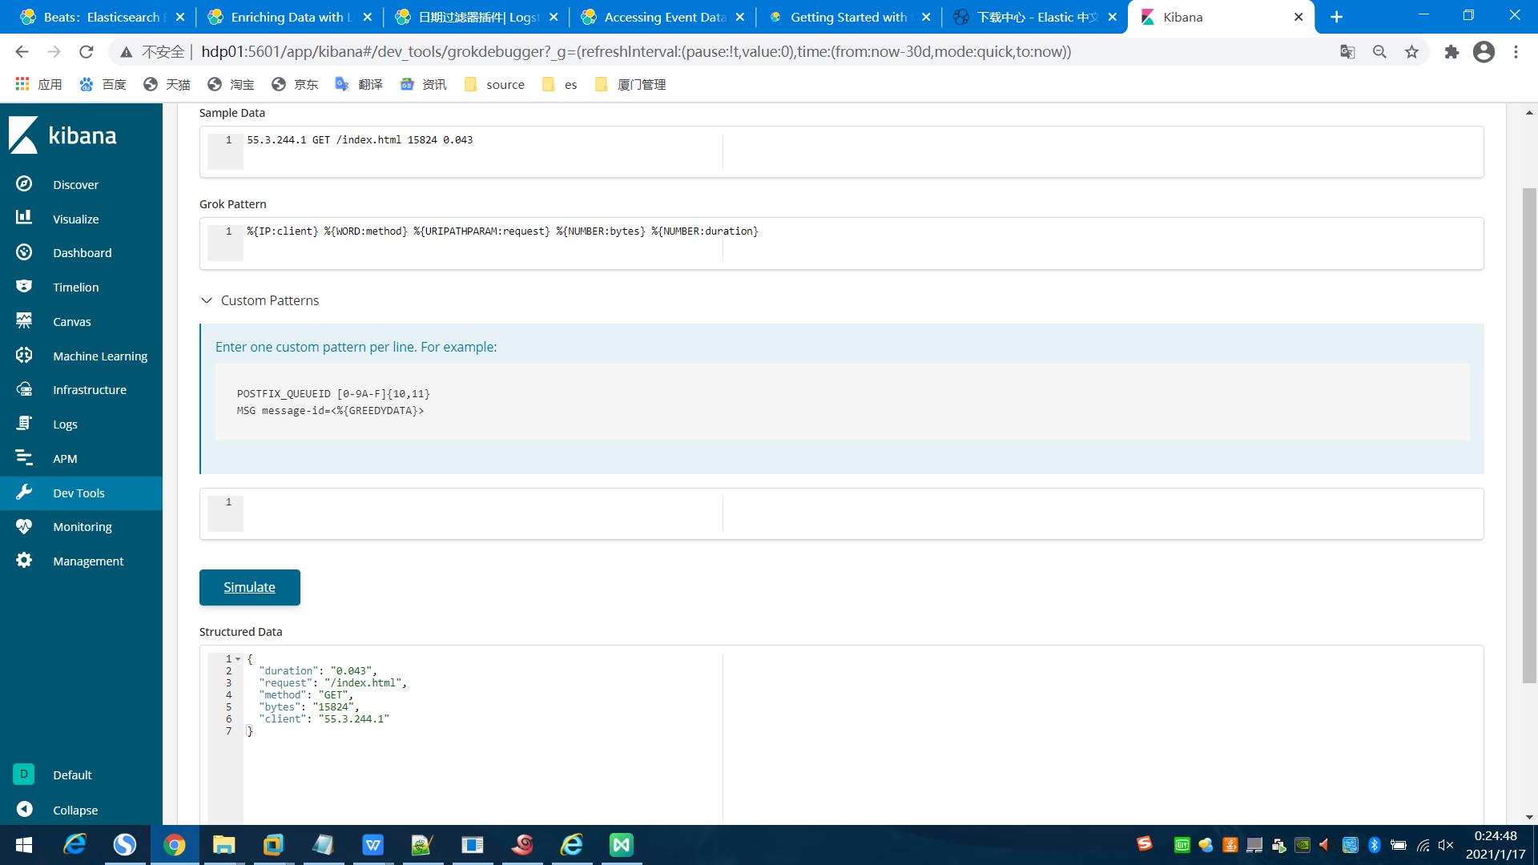Switch to the Getting Started browser tab

coord(848,17)
